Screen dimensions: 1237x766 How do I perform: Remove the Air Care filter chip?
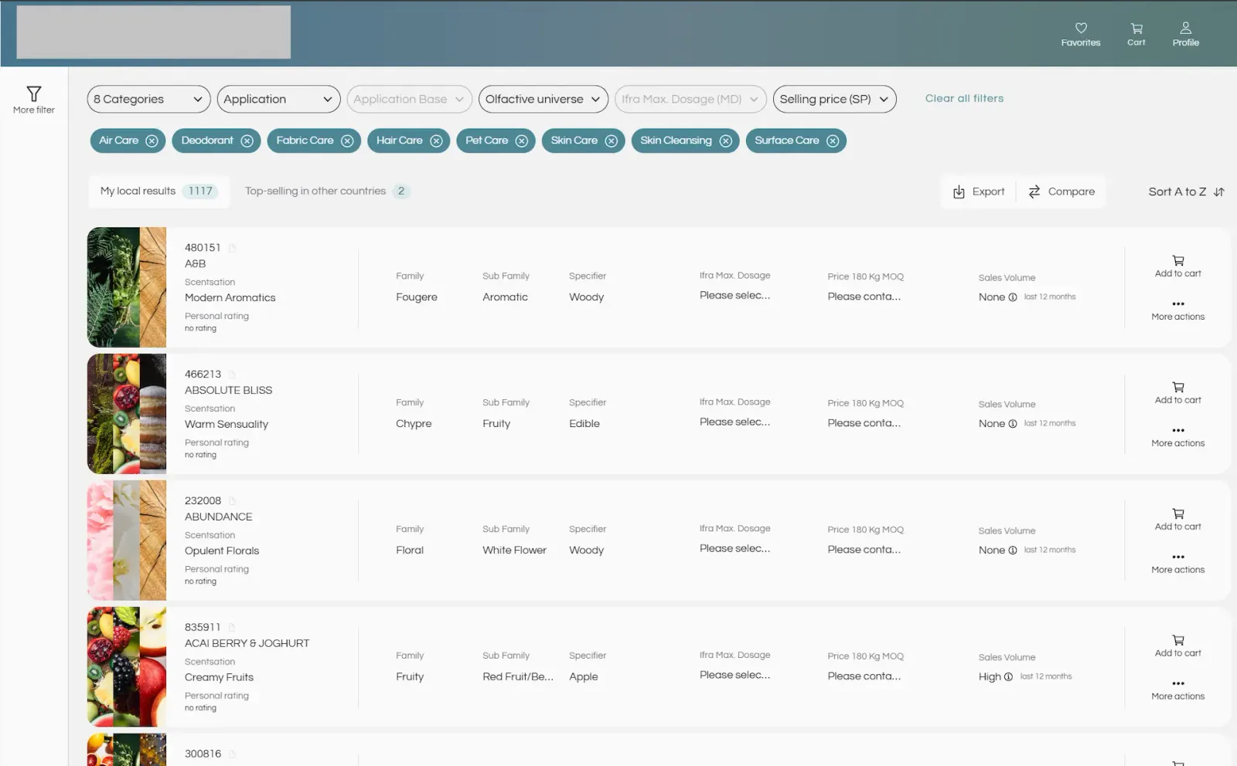pyautogui.click(x=152, y=141)
